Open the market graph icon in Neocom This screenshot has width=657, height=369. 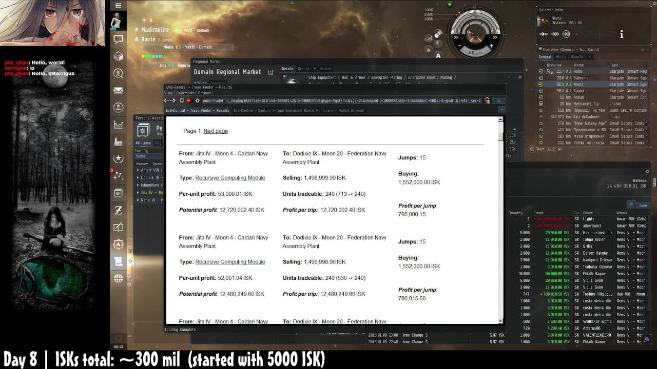[119, 125]
